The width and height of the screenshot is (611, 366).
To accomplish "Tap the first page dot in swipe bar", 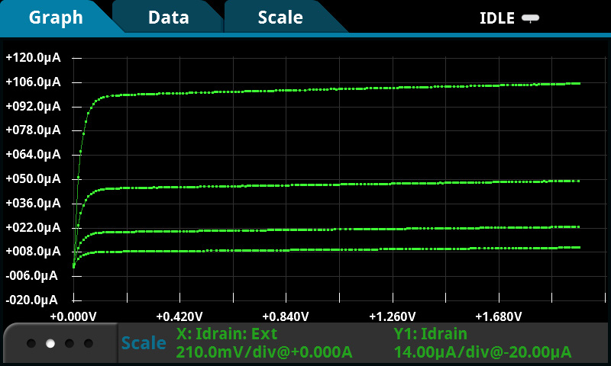I will click(31, 344).
